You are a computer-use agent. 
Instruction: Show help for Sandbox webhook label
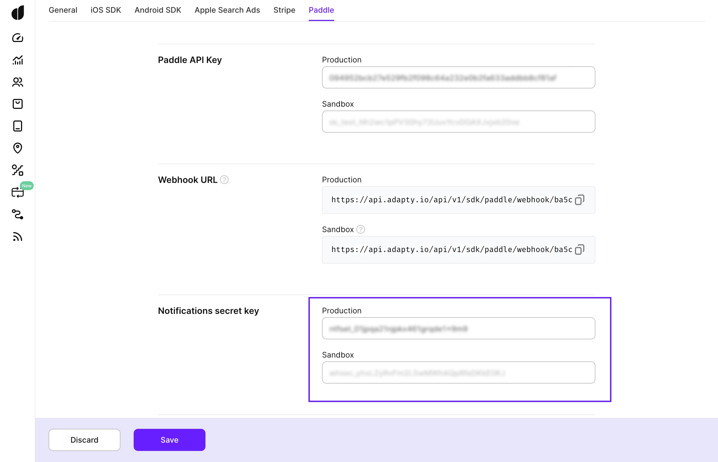pyautogui.click(x=361, y=230)
